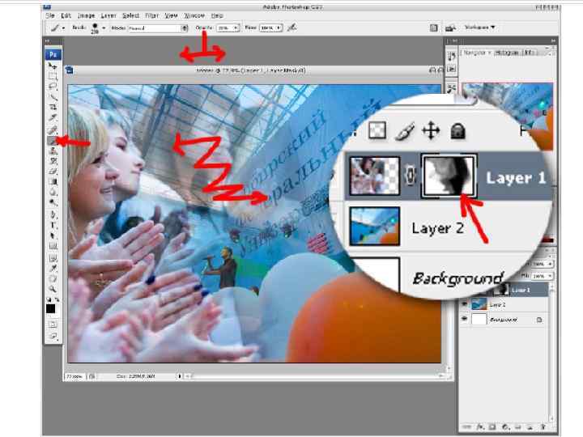Click the Opacity value field in options bar
Image resolution: width=583 pixels, height=437 pixels.
tap(223, 28)
